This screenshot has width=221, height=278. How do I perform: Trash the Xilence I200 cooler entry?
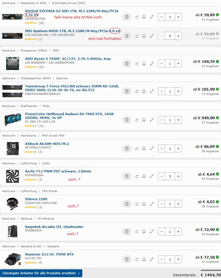[127, 204]
